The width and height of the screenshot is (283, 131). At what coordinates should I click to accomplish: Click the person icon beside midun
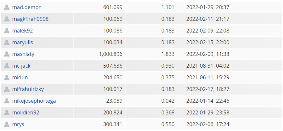(7, 78)
